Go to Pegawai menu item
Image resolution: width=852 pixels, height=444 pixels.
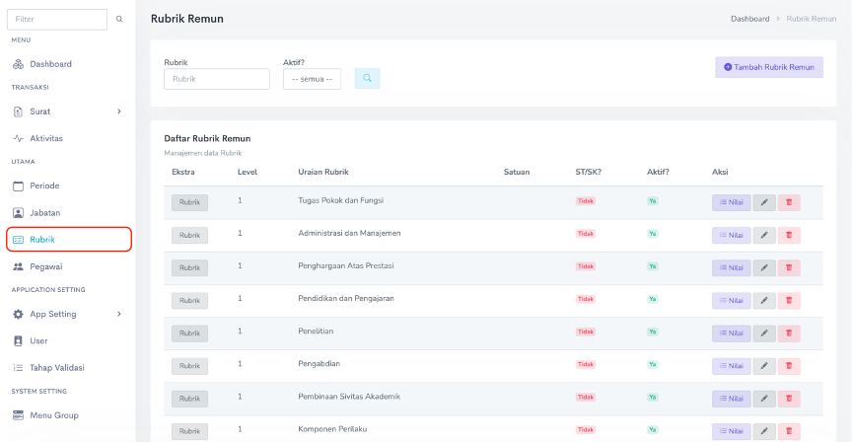click(x=49, y=266)
